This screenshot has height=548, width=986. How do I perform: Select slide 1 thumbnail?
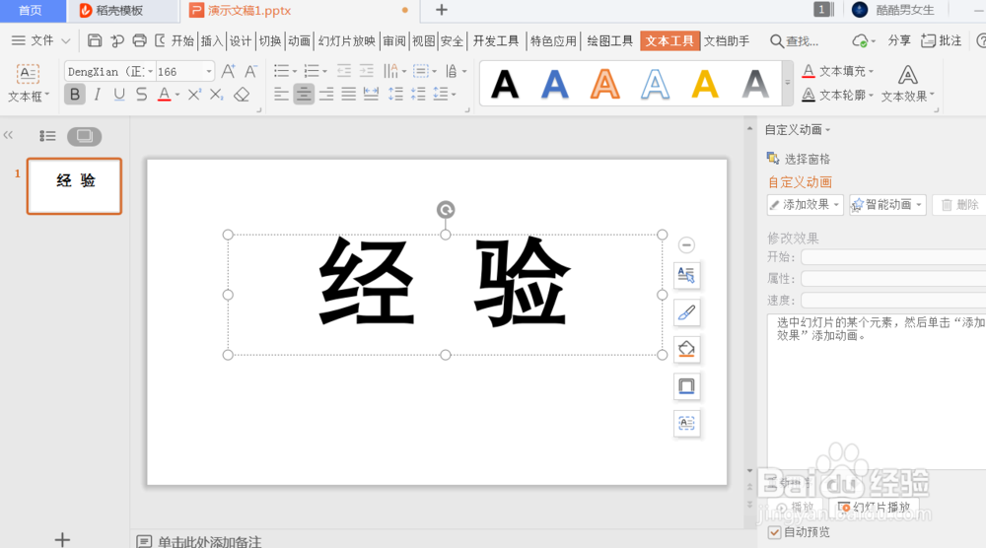[74, 186]
